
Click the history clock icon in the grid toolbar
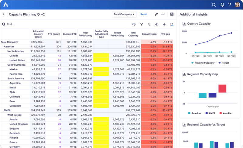[x=134, y=24]
